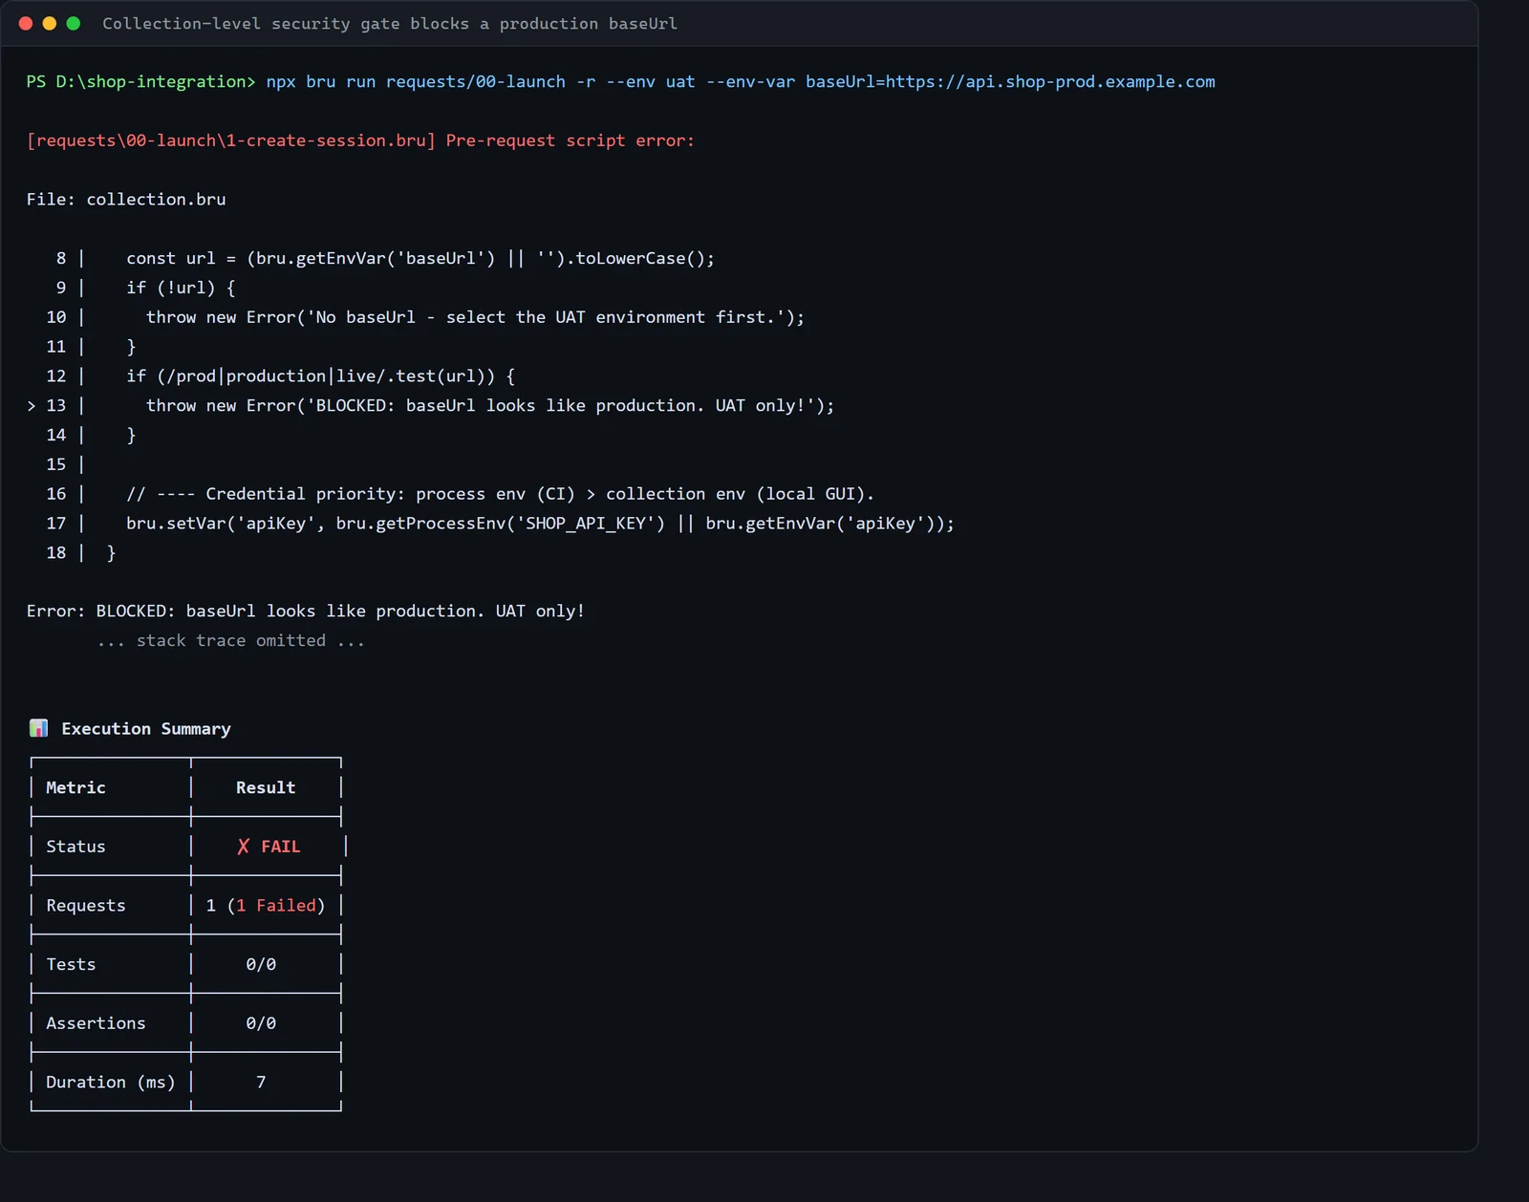Click the Execution Summary heading
The image size is (1529, 1202).
146,729
